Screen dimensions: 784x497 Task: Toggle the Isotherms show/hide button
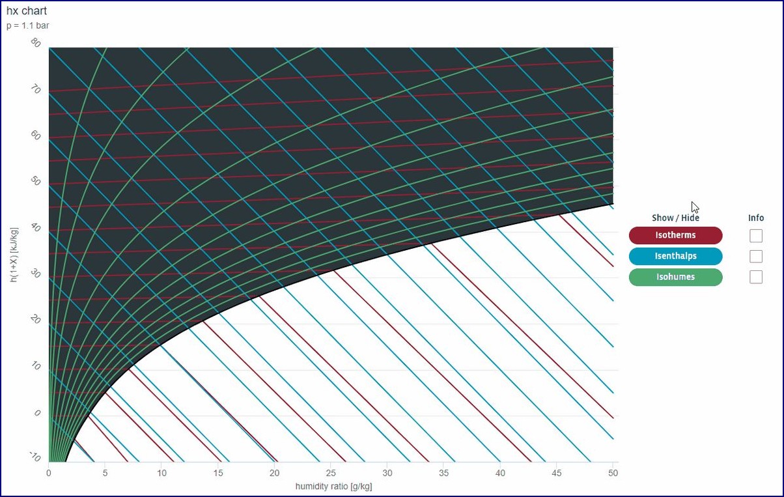(x=675, y=235)
